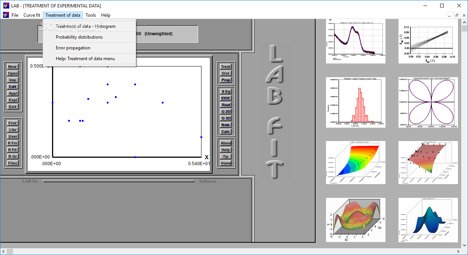The height and width of the screenshot is (255, 468).
Task: Click the (Unweighted) label in the header
Action: 159,34
